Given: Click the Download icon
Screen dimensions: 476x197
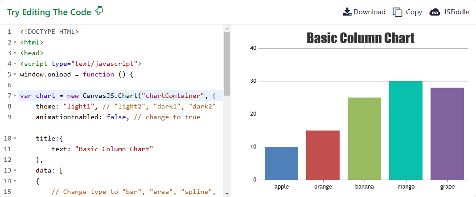Looking at the screenshot, I should pos(347,12).
